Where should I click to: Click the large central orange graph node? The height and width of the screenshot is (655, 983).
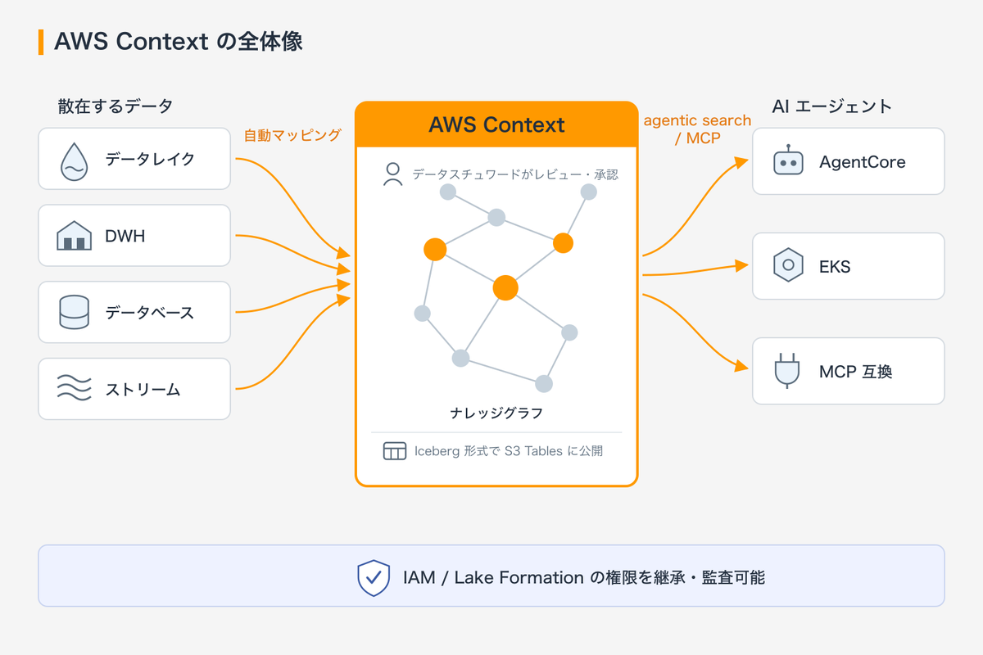[505, 288]
